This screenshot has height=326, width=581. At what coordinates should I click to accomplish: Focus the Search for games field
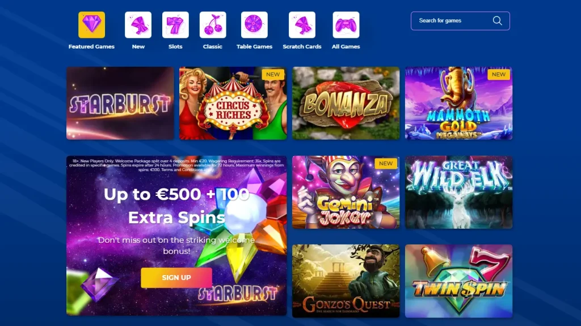(460, 21)
